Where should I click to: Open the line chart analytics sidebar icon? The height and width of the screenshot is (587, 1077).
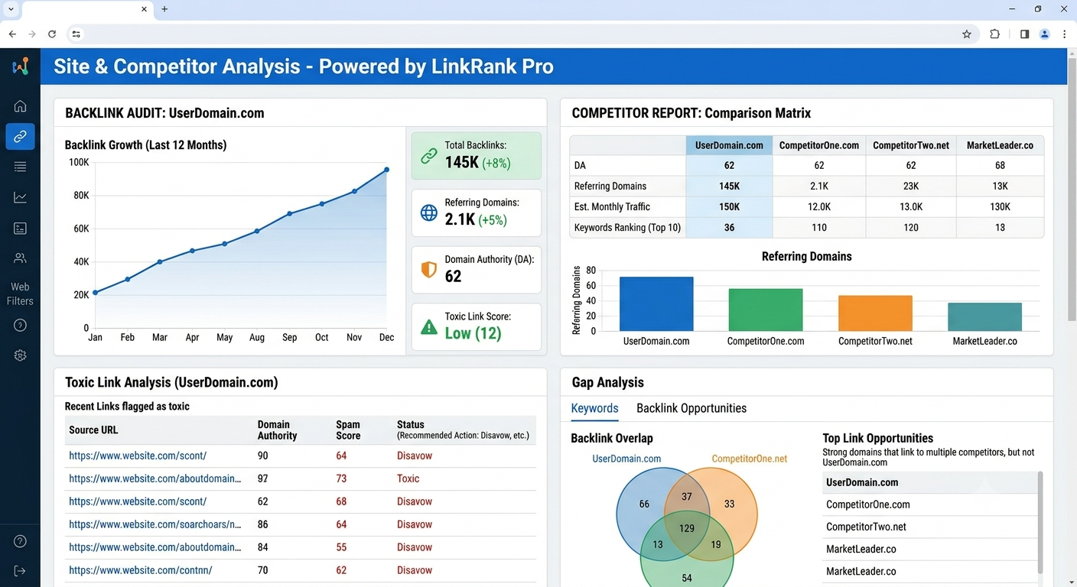[20, 197]
